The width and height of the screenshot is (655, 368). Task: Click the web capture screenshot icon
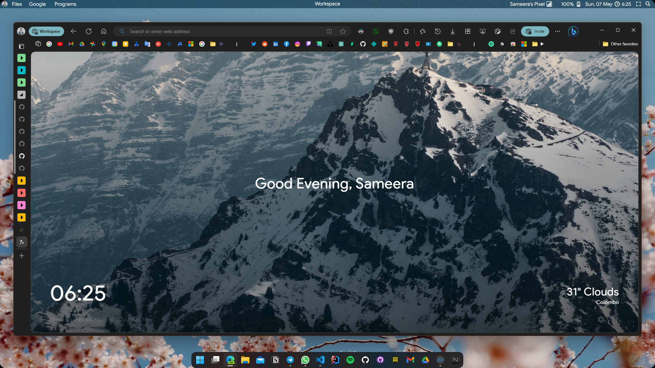click(x=482, y=31)
